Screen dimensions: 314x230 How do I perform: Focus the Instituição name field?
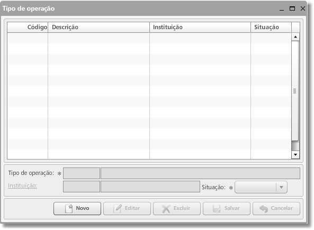point(150,187)
